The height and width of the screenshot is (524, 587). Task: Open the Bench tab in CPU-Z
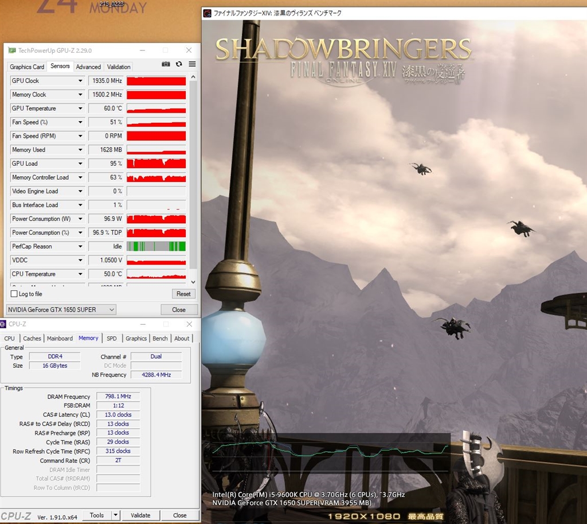tap(161, 338)
